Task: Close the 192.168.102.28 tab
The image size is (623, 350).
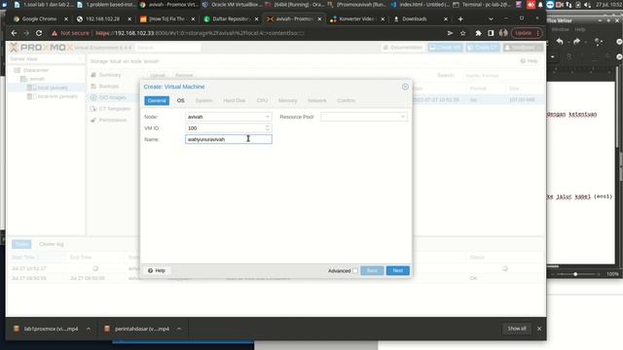Action: tap(129, 19)
